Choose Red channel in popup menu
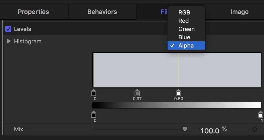 coord(184,21)
